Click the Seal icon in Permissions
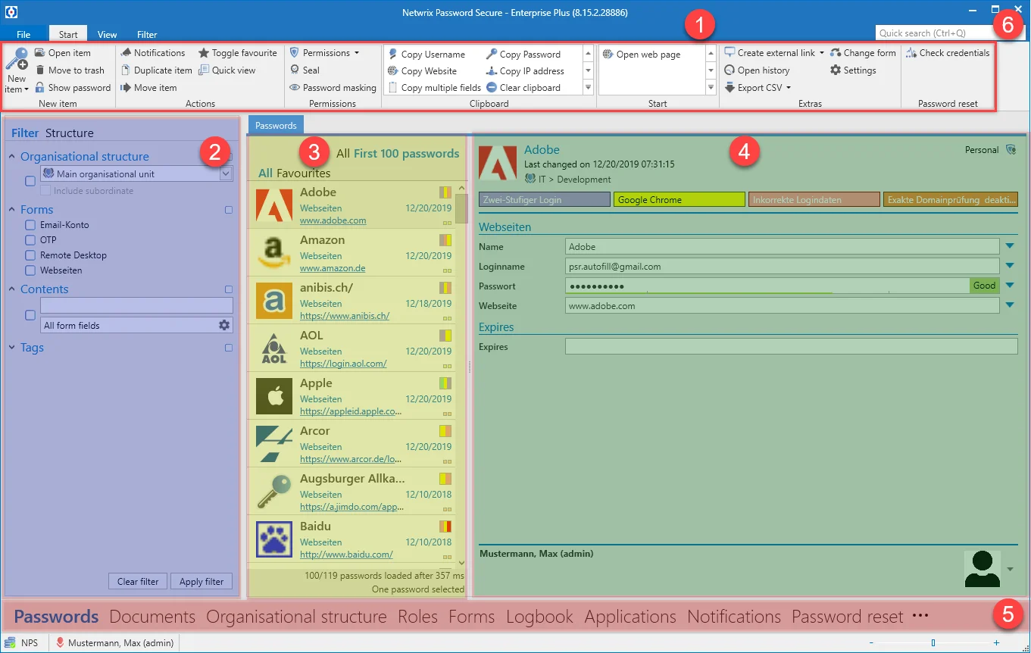Image resolution: width=1031 pixels, height=653 pixels. pyautogui.click(x=295, y=70)
